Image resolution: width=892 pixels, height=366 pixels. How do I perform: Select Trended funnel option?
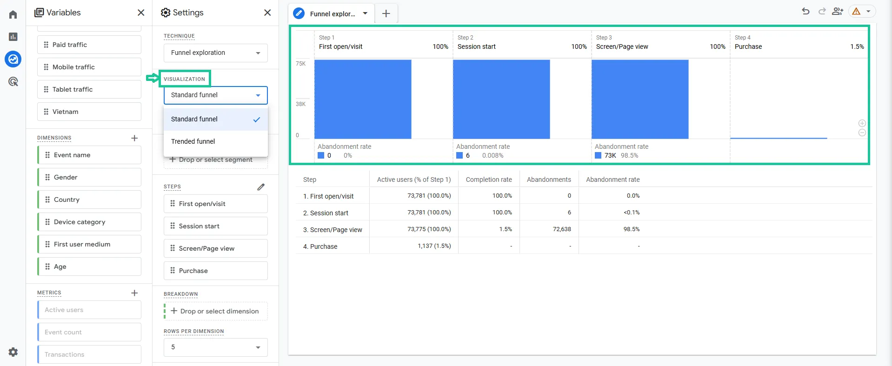click(216, 142)
